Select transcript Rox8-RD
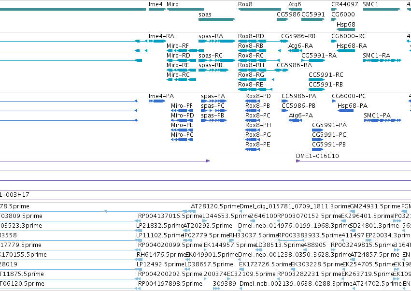411x291 pixels. (251, 36)
